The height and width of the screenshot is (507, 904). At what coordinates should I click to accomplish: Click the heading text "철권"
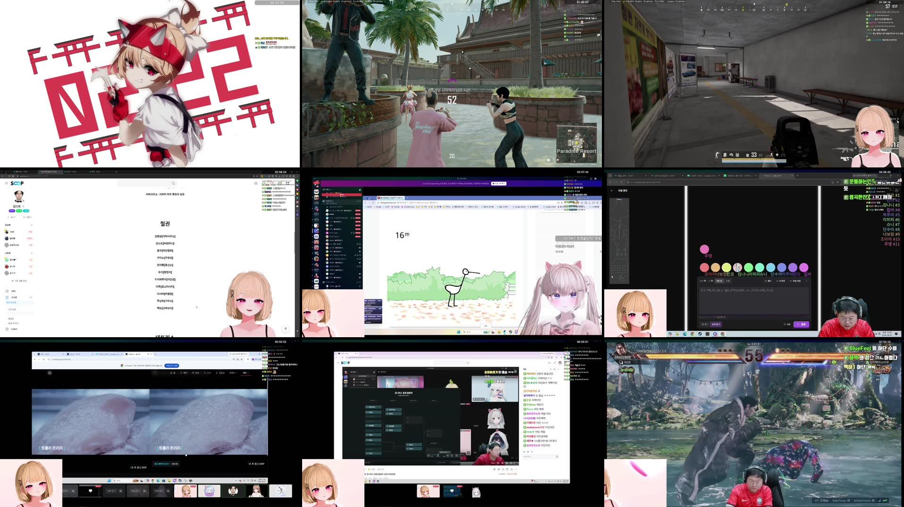pyautogui.click(x=165, y=224)
